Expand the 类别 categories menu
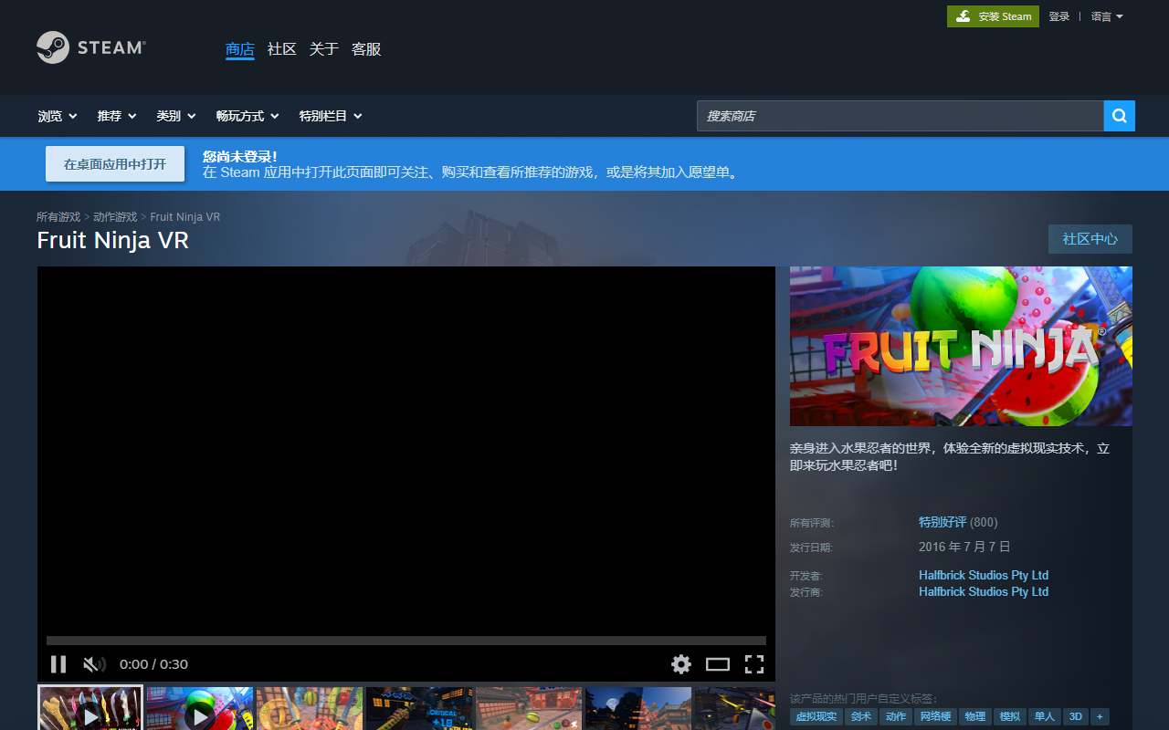1169x730 pixels. [176, 116]
